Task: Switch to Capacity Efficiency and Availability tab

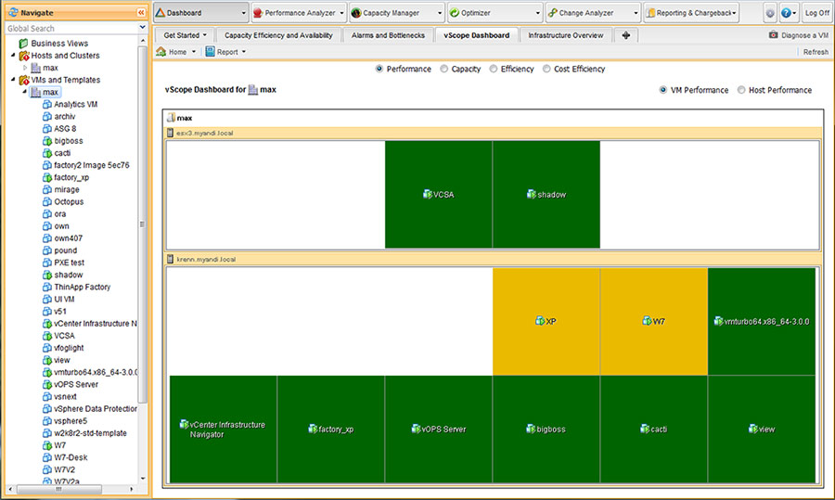Action: point(278,35)
